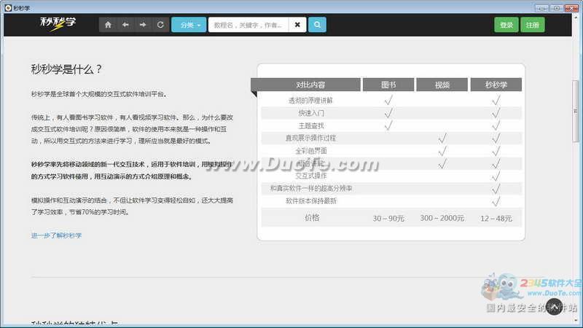
Task: Clear the search box with the X
Action: pyautogui.click(x=297, y=25)
